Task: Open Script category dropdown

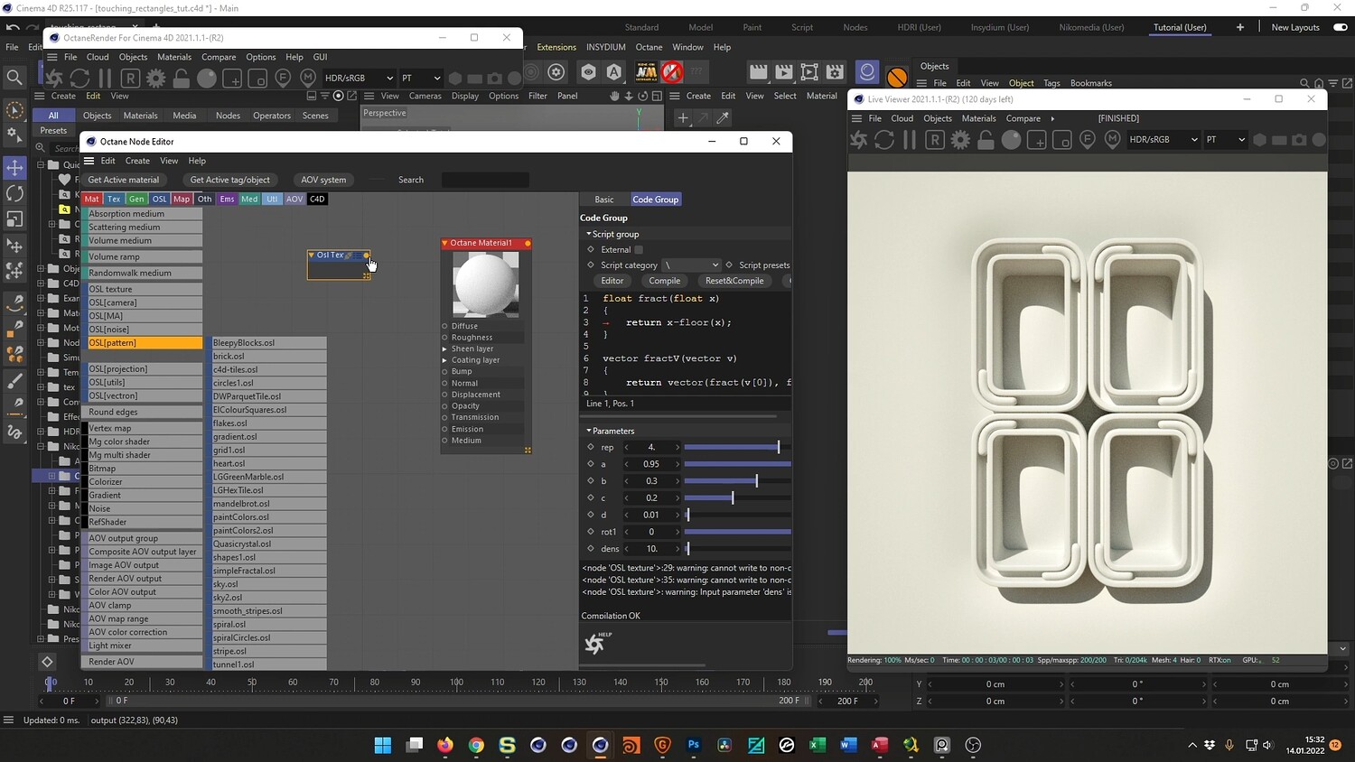Action: pyautogui.click(x=691, y=265)
